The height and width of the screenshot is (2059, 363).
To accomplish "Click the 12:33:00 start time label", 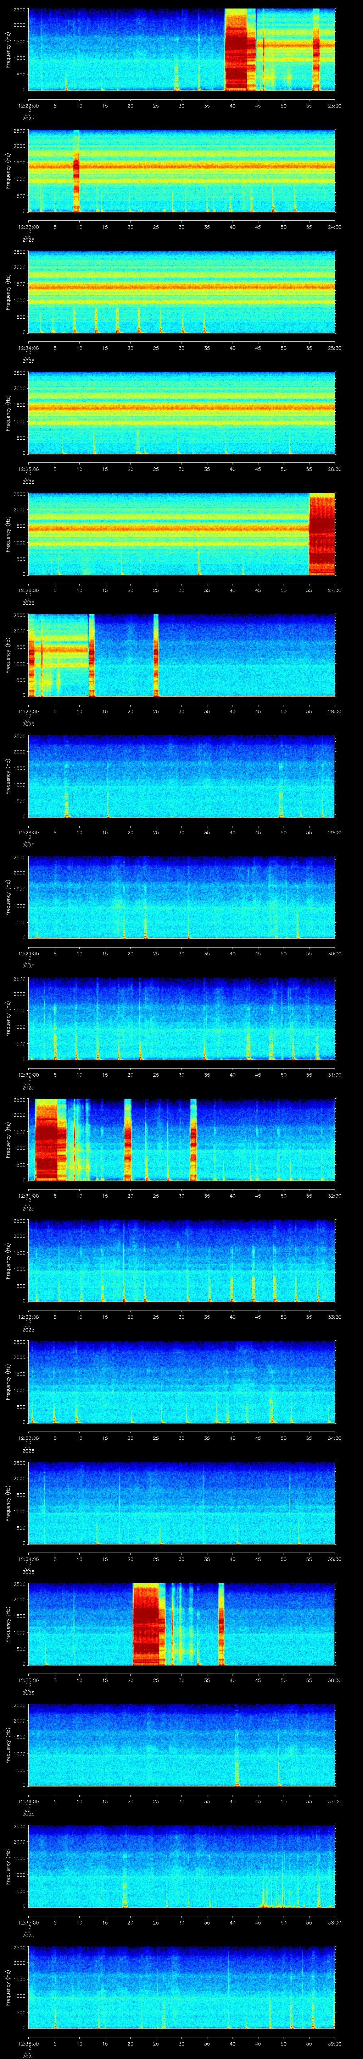I will (x=28, y=1437).
